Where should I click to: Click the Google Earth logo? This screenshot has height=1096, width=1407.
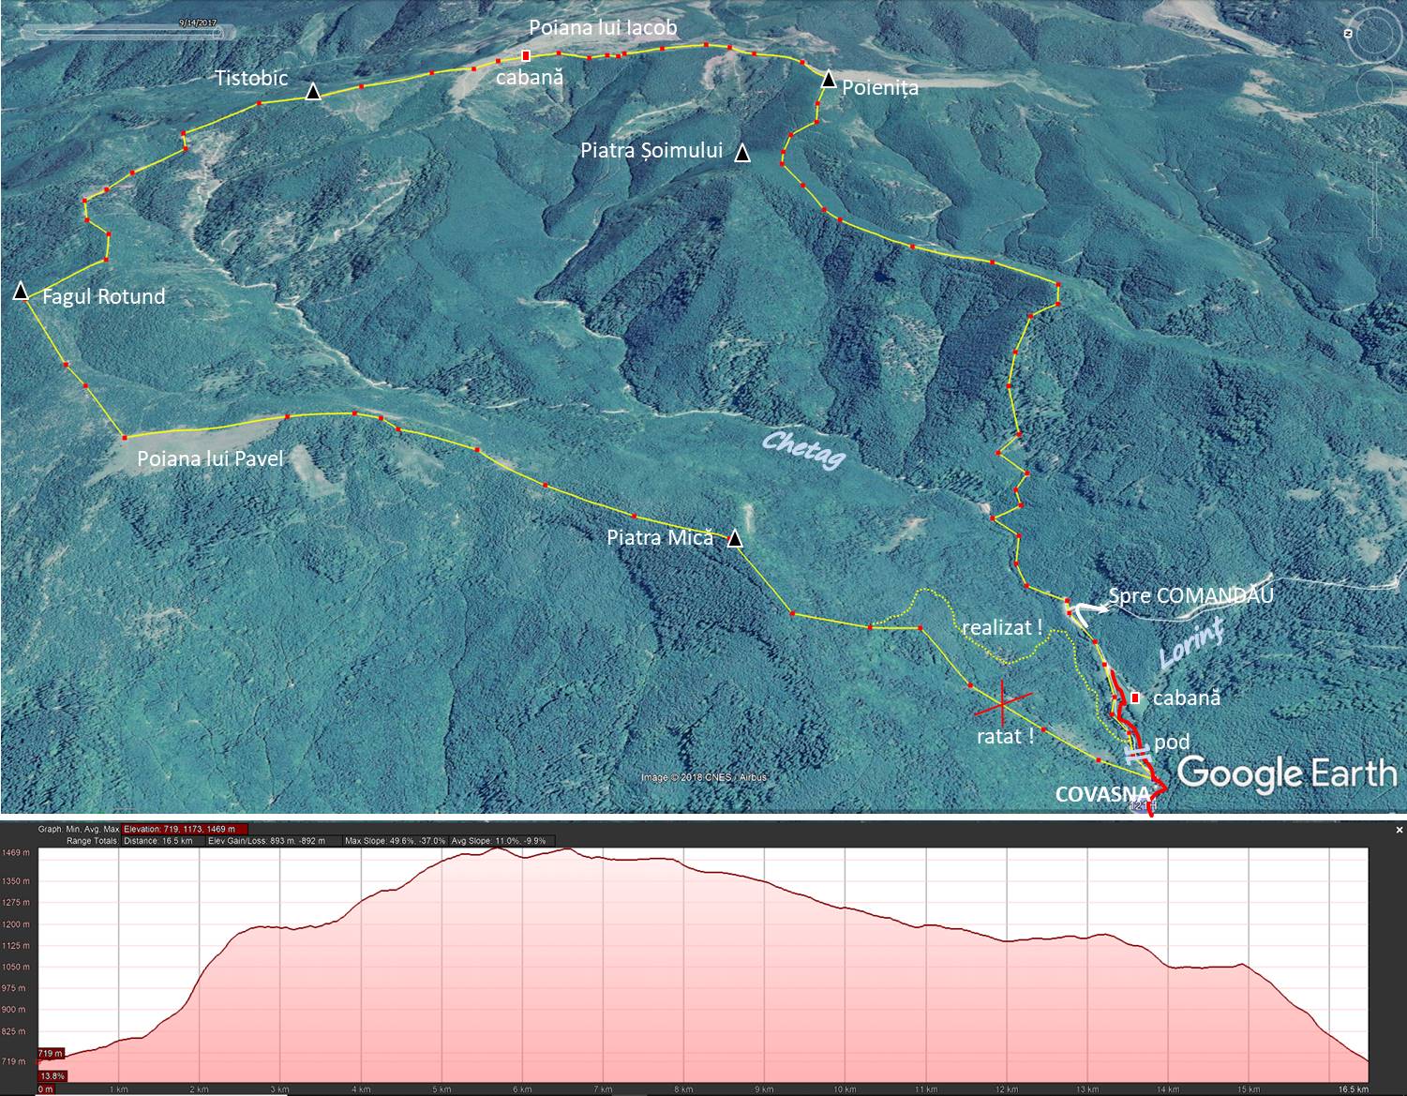pos(1286,773)
